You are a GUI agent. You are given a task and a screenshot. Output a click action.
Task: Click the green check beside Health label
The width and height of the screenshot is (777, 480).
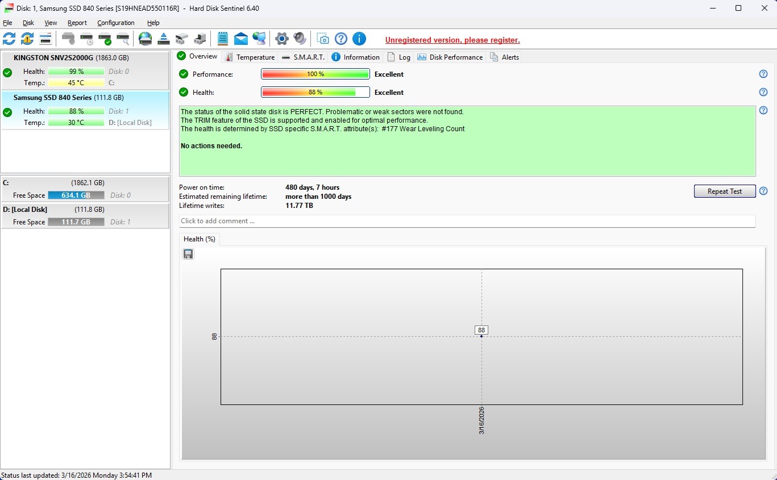pos(184,92)
